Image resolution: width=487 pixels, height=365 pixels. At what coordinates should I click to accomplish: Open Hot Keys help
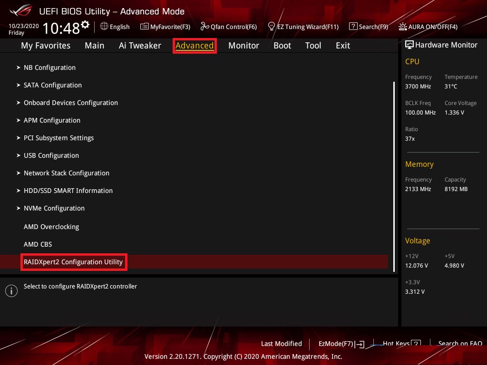[396, 343]
